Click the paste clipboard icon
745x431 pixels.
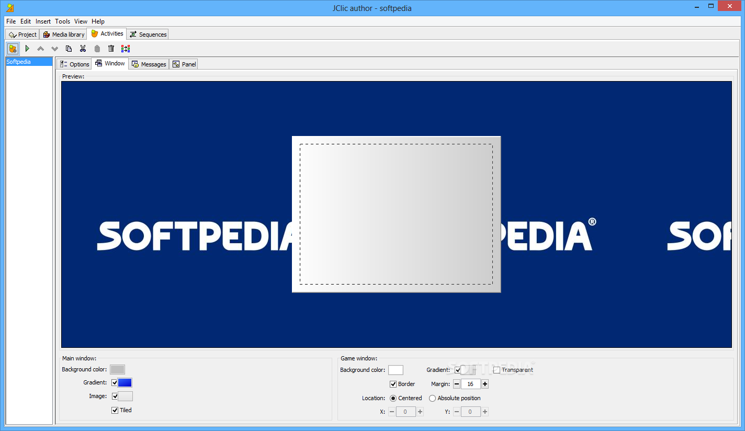click(97, 49)
